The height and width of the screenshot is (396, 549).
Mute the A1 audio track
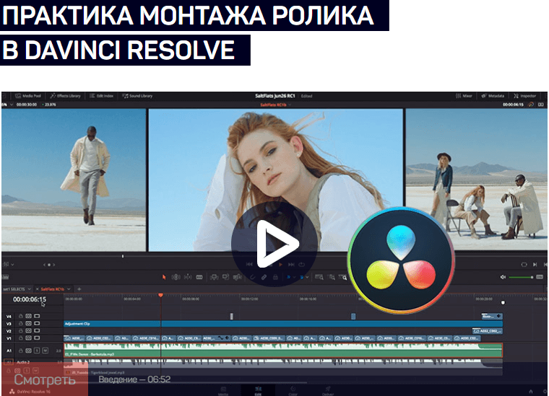pyautogui.click(x=46, y=351)
